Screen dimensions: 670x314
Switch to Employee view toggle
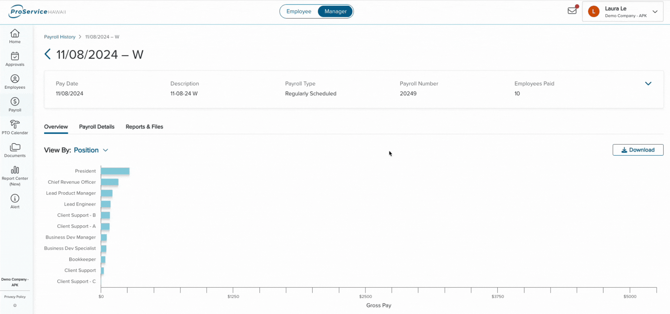pos(299,12)
